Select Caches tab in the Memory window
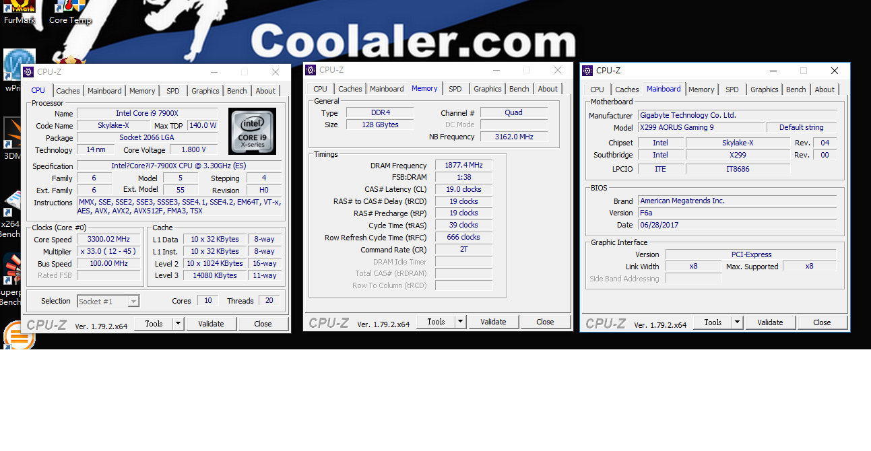This screenshot has height=451, width=871. coord(350,89)
